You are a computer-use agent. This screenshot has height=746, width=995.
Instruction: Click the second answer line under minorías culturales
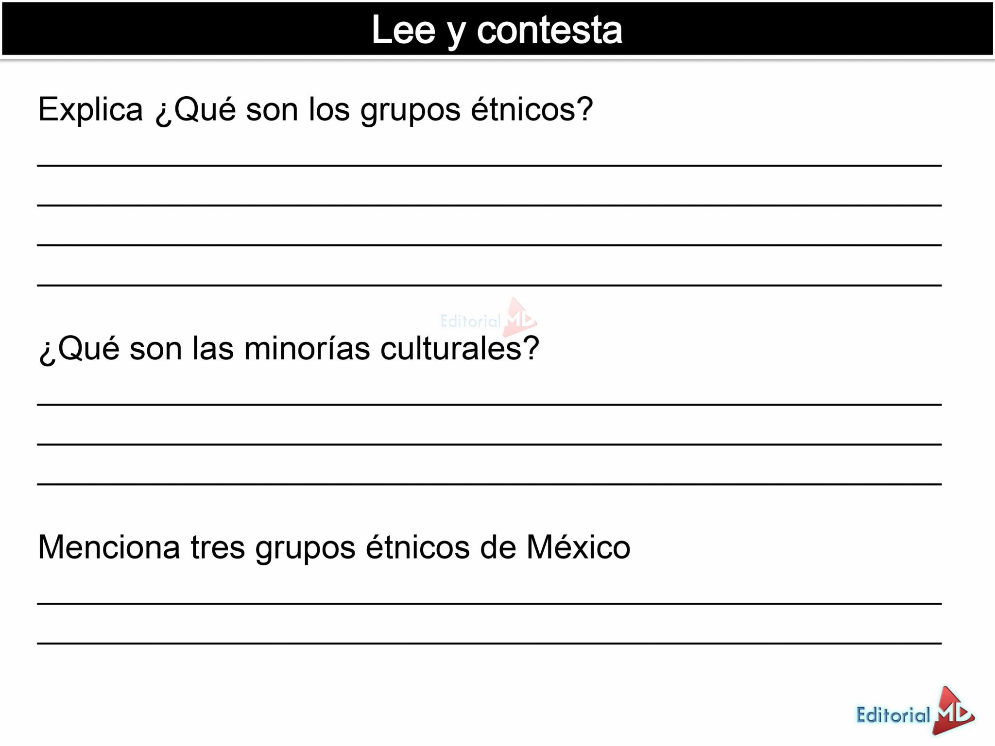(489, 444)
